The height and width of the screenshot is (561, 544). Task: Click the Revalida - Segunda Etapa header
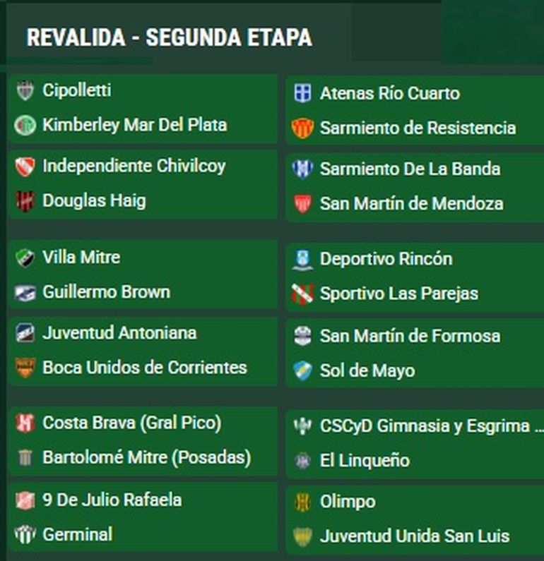tap(169, 37)
